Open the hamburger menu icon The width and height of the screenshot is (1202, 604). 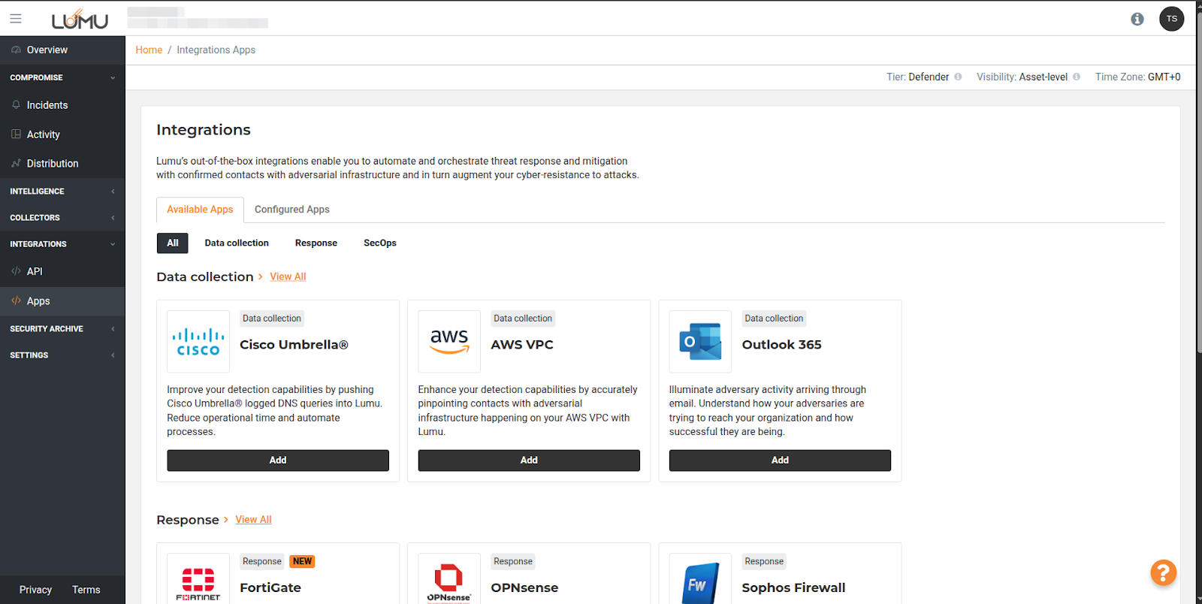point(16,19)
